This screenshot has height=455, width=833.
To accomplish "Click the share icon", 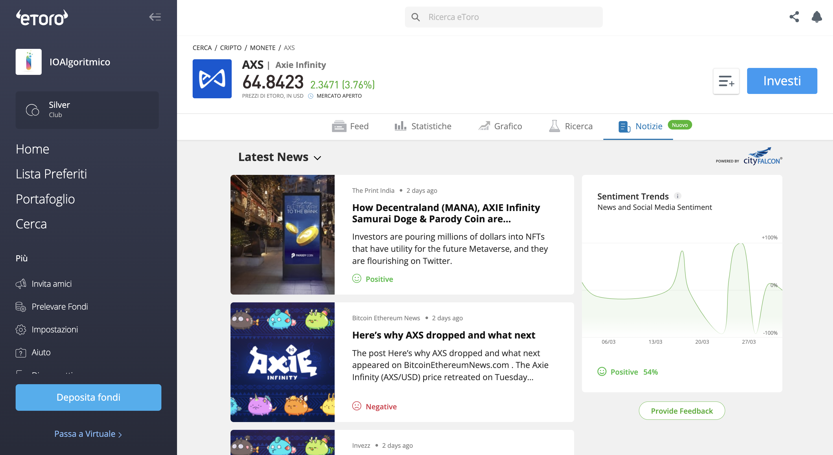I will [x=794, y=17].
